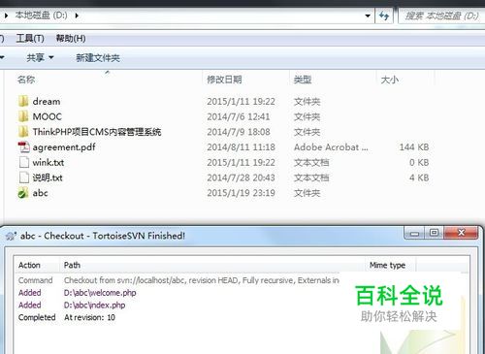Image resolution: width=485 pixels, height=354 pixels.
Task: Click the 说明.txt document icon
Action: pyautogui.click(x=24, y=177)
